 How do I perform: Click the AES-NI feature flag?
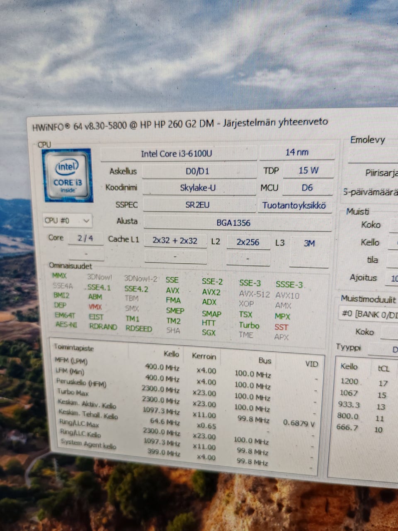click(66, 324)
